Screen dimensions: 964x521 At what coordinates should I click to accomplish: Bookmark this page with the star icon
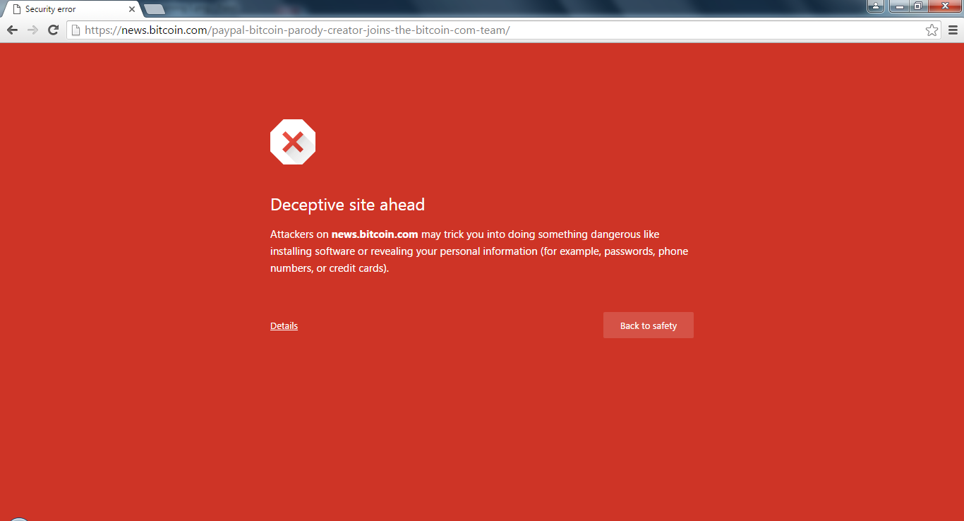point(932,30)
